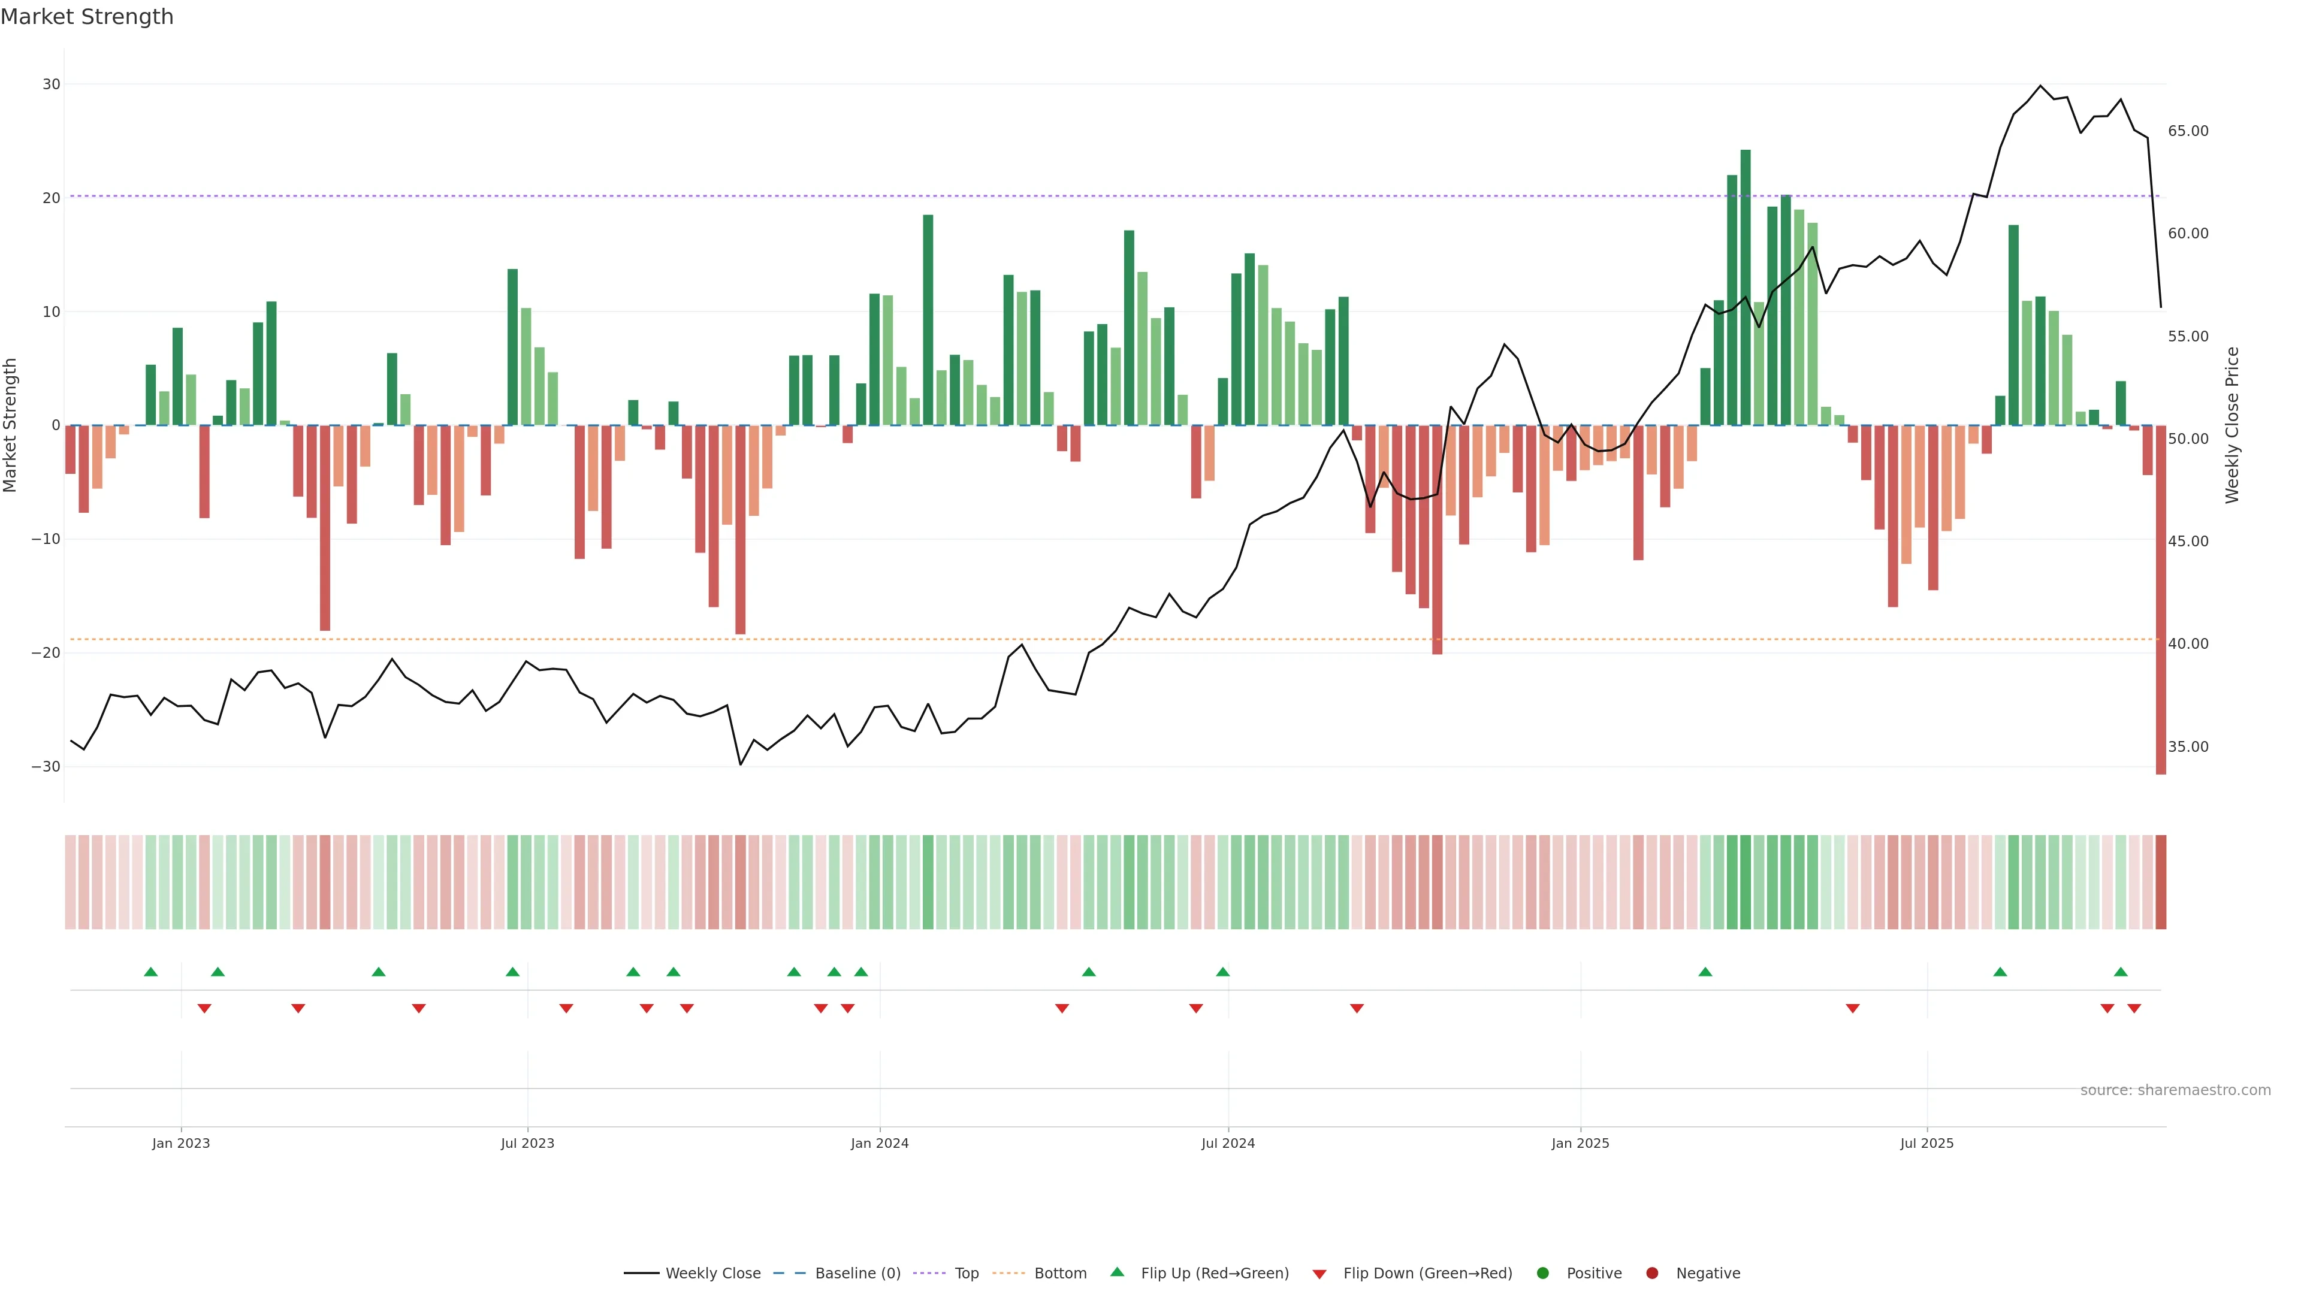This screenshot has height=1294, width=2301.
Task: Click the Market Strength chart title
Action: pyautogui.click(x=87, y=17)
